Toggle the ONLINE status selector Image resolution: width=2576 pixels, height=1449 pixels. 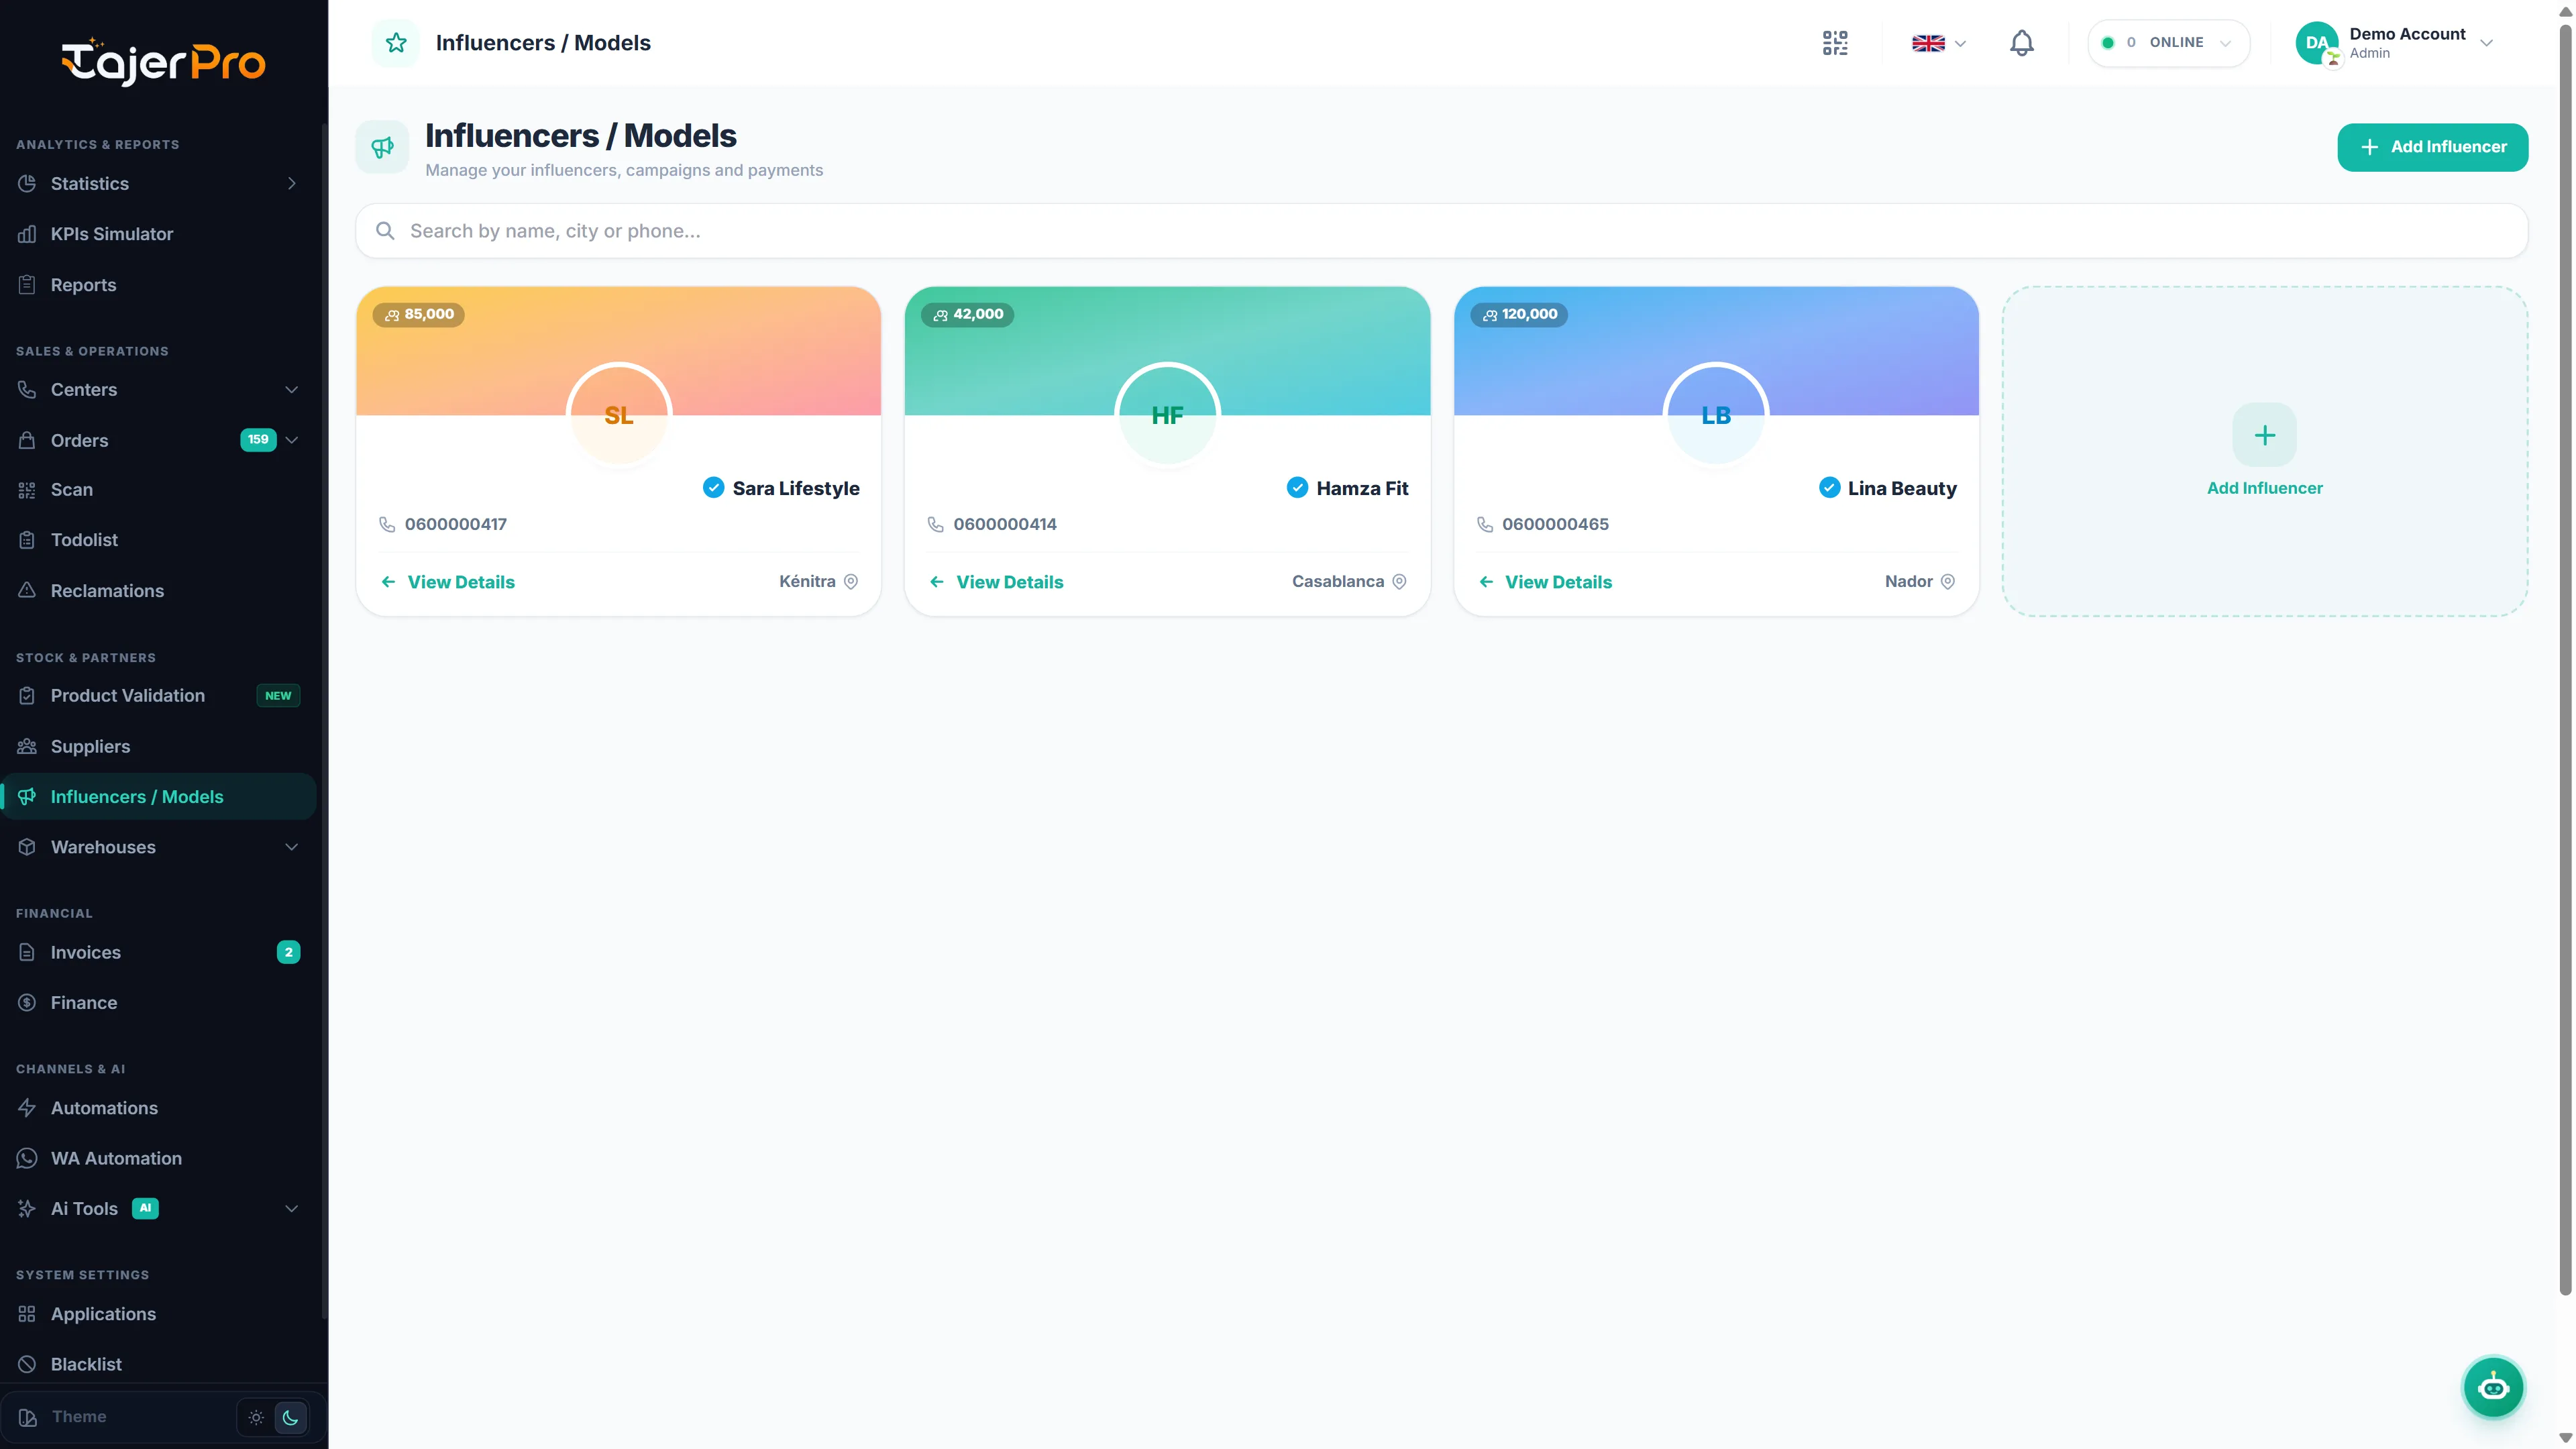[2168, 43]
